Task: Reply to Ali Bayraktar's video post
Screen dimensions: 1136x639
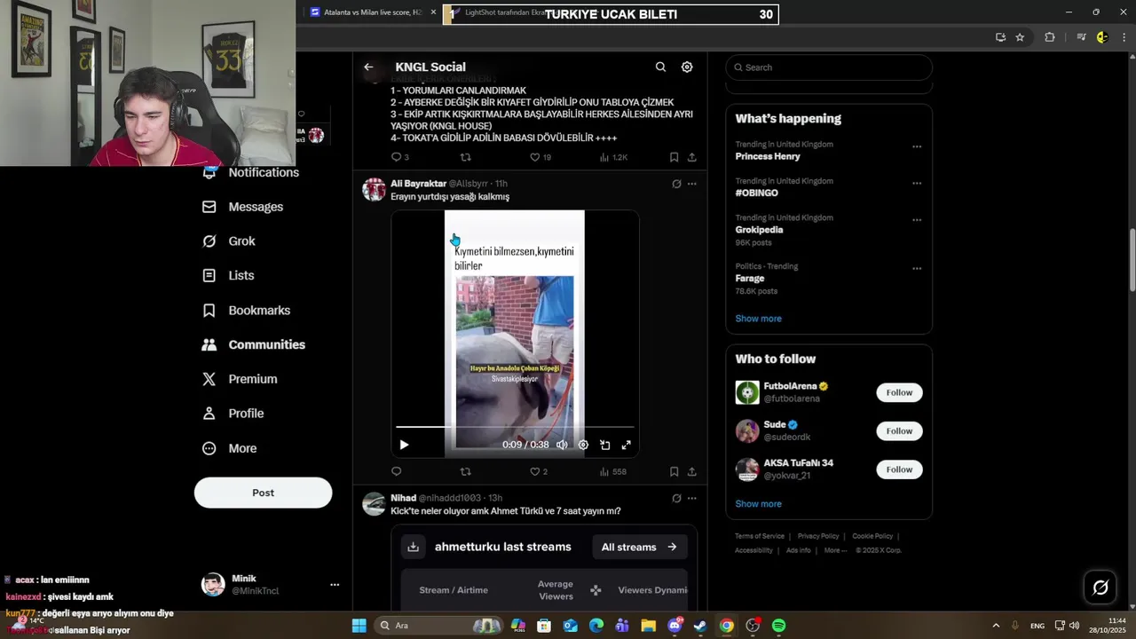Action: tap(397, 471)
